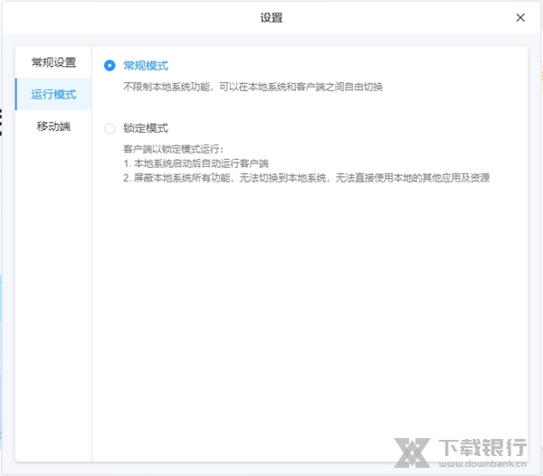Enable the 锁定模式 radio button circle
Viewport: 543px width, 476px height.
(110, 128)
